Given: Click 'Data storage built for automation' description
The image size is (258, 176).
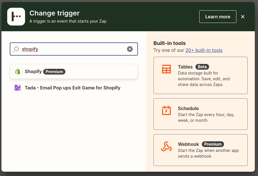Looking at the screenshot, I should click(204, 79).
